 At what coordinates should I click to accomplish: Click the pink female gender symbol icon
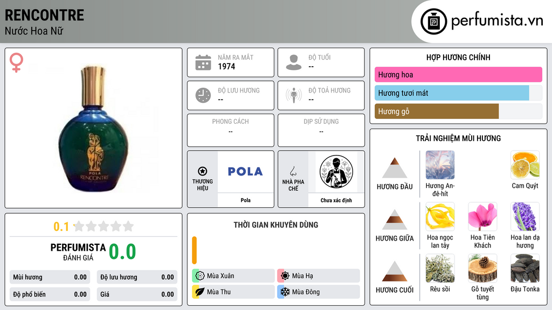pyautogui.click(x=16, y=62)
